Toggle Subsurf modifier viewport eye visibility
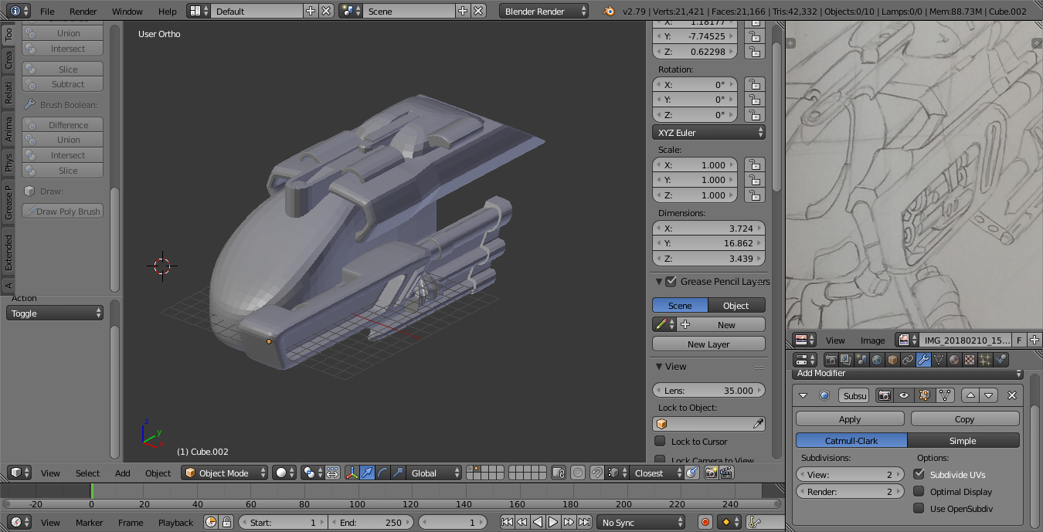This screenshot has height=532, width=1043. (x=903, y=395)
